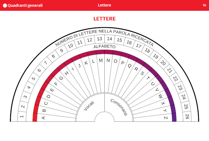
Task: Select number 20 on letter-count ring
Action: click(x=163, y=63)
